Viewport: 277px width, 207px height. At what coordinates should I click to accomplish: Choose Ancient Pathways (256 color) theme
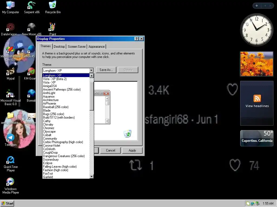pos(66,89)
